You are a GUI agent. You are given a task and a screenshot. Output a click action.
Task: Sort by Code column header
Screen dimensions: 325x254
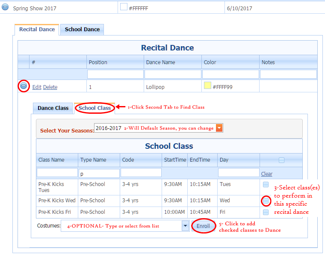128,160
